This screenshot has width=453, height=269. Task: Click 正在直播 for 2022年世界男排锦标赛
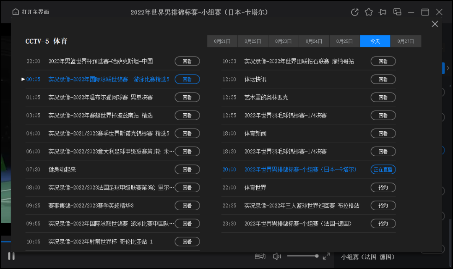(x=383, y=170)
